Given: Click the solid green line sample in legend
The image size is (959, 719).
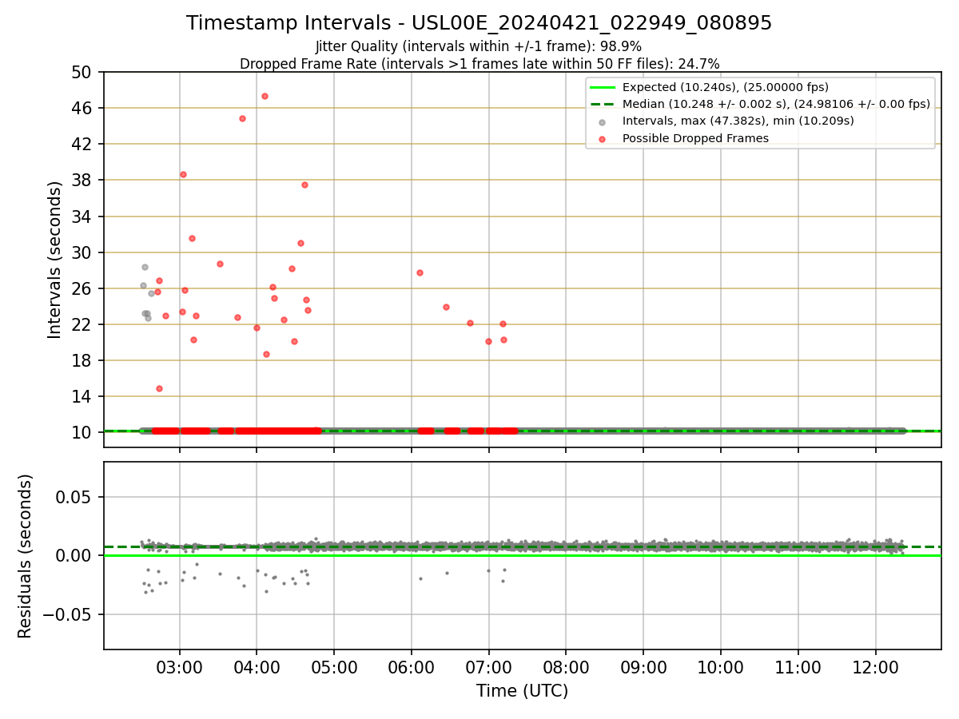Looking at the screenshot, I should [x=602, y=88].
